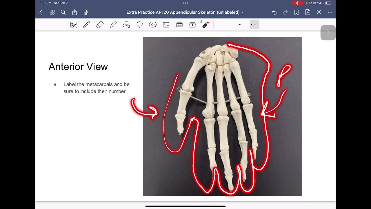371x209 pixels.
Task: Select the Lasso selection tool
Action: 140,25
